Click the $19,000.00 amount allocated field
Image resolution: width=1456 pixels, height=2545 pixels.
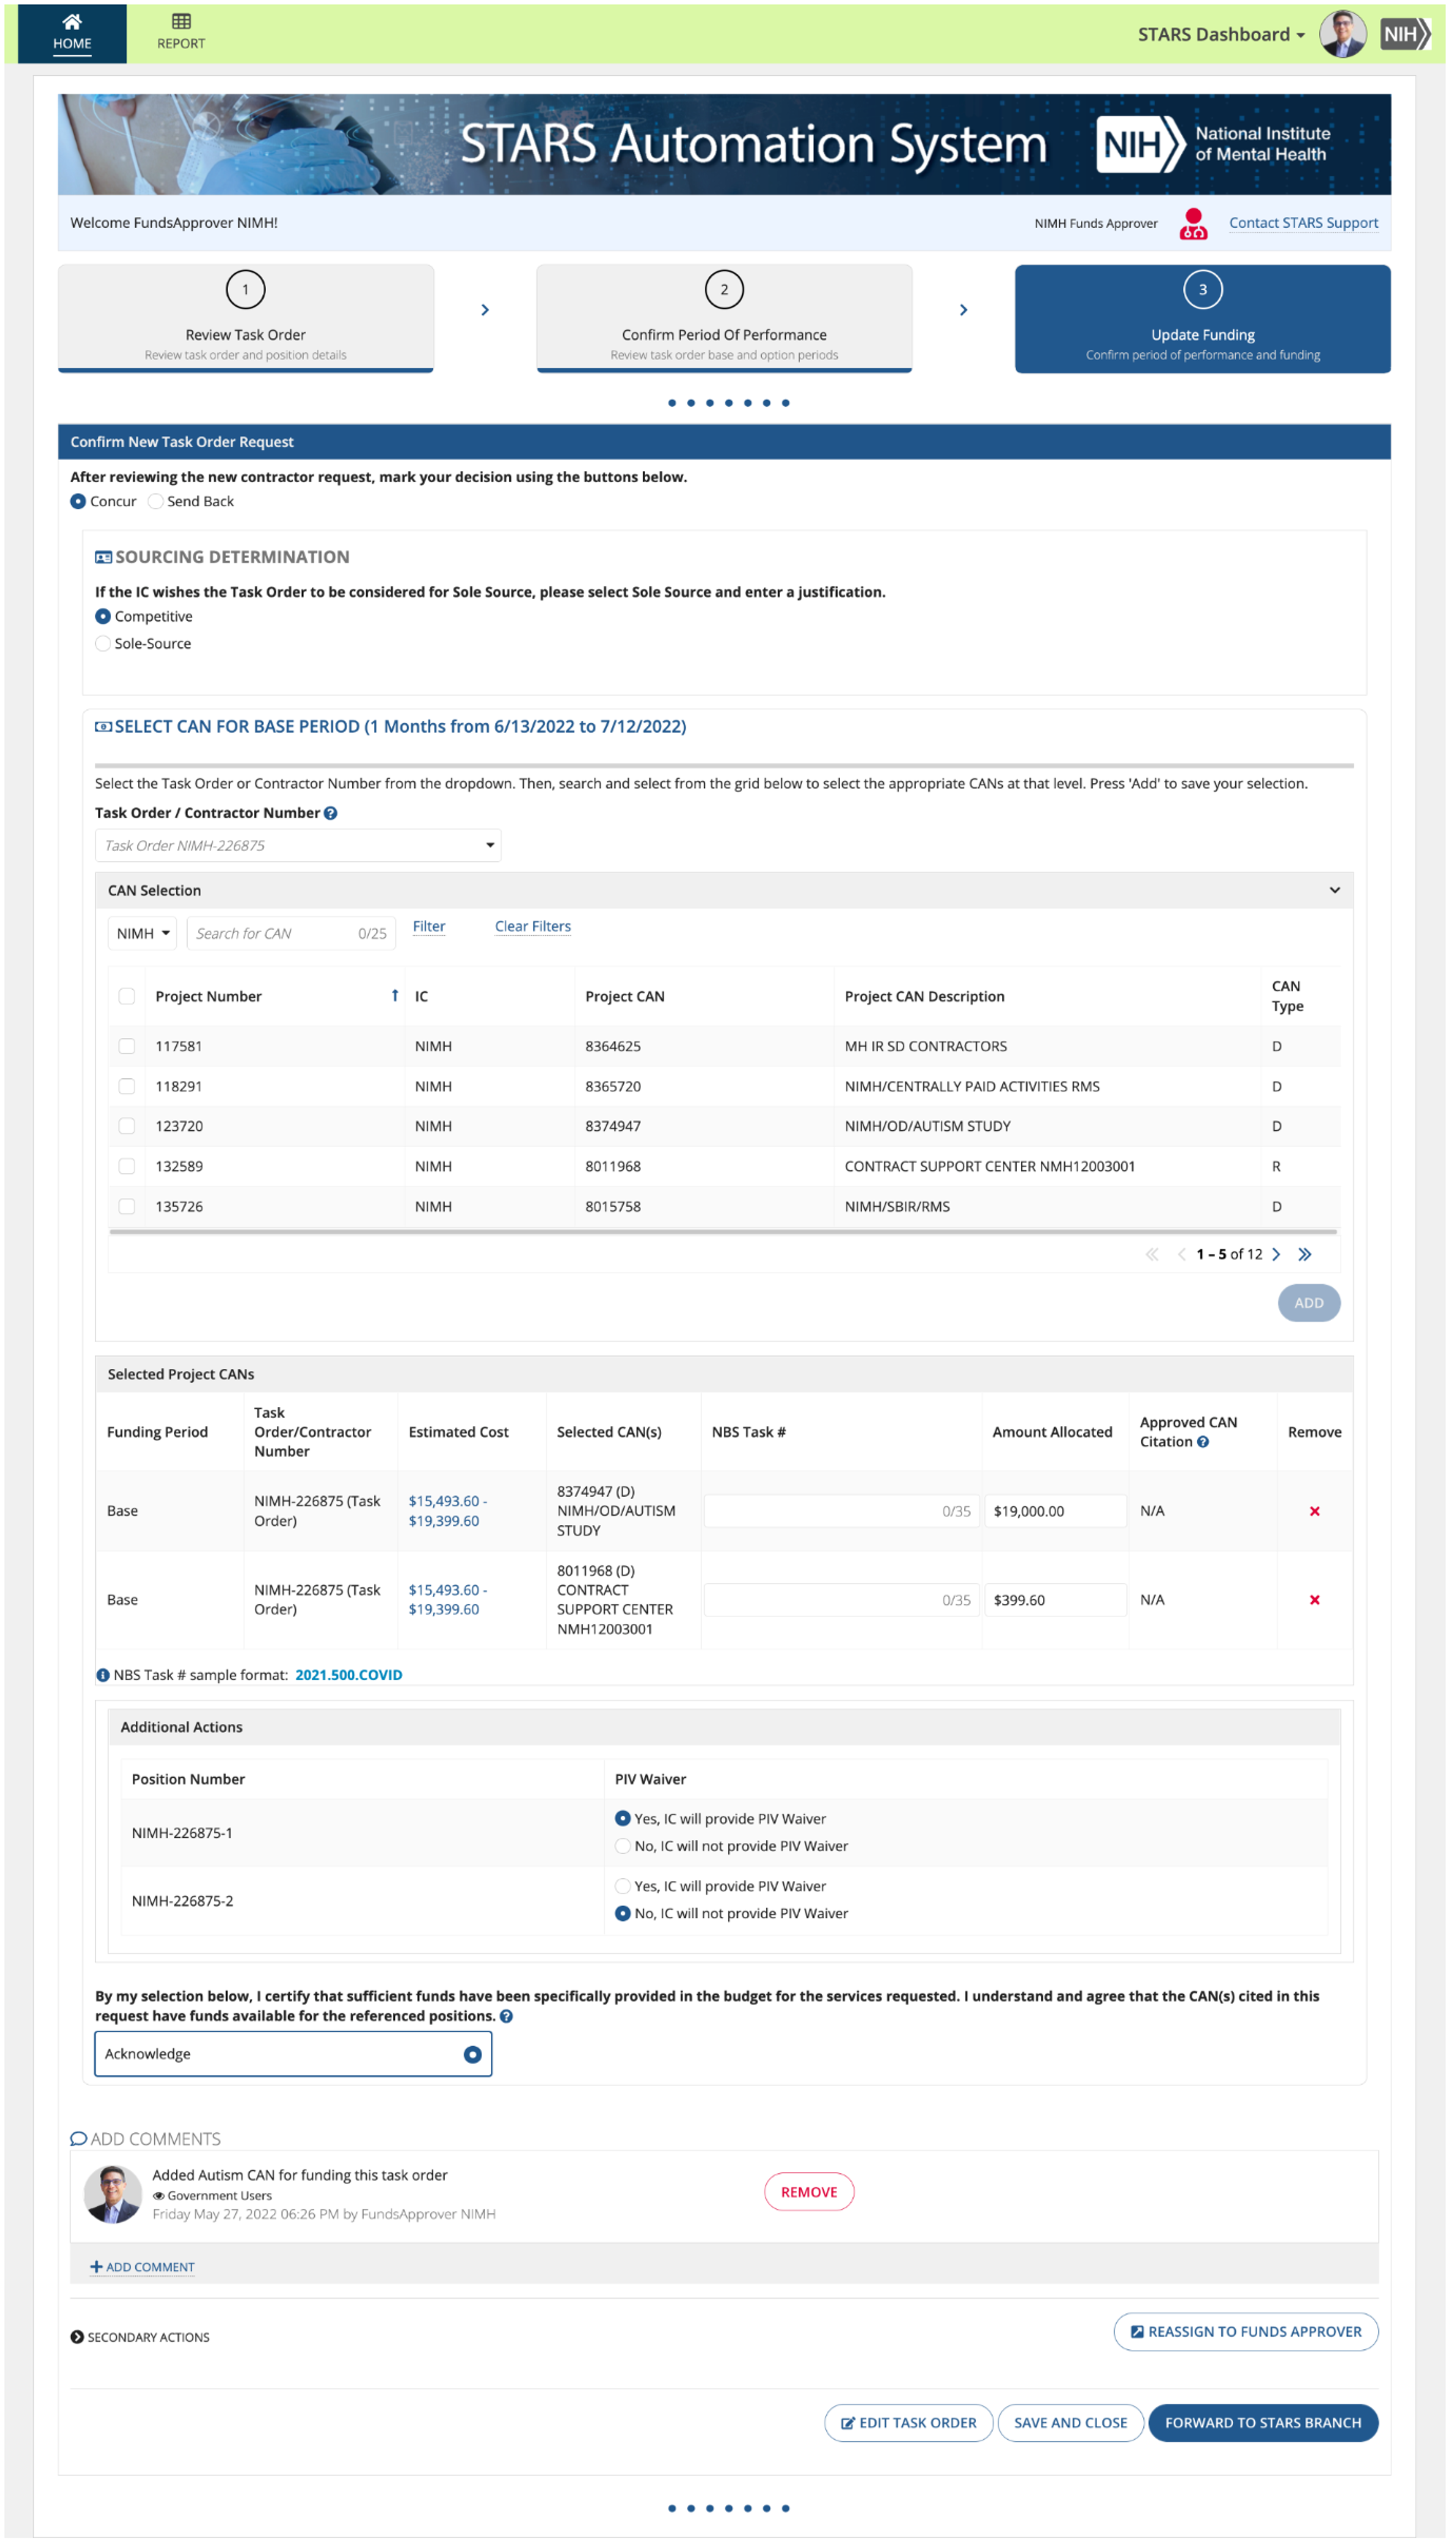click(x=1056, y=1511)
